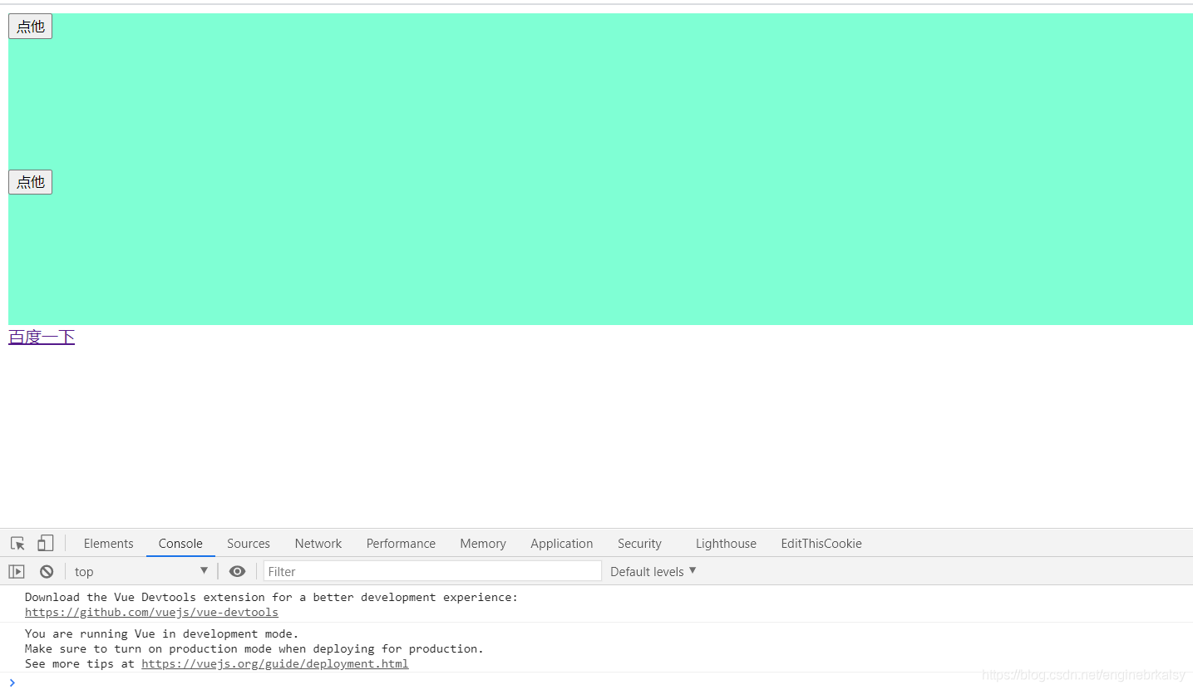This screenshot has width=1193, height=690.
Task: Open the vuejs.org deployment guide link
Action: pos(275,664)
